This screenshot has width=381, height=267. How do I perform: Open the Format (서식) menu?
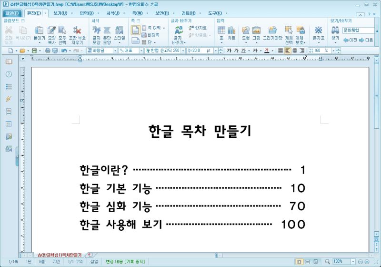pyautogui.click(x=113, y=13)
